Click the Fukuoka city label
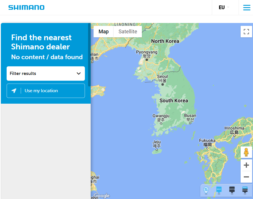253x199 pixels. 207,142
